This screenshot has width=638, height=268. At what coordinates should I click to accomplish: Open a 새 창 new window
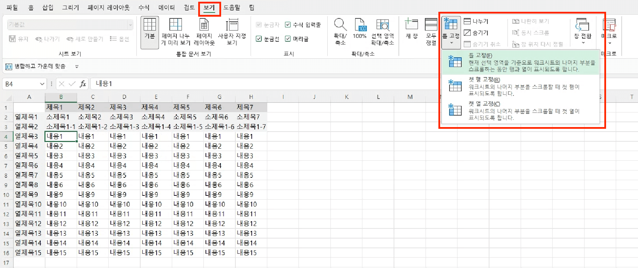click(411, 28)
